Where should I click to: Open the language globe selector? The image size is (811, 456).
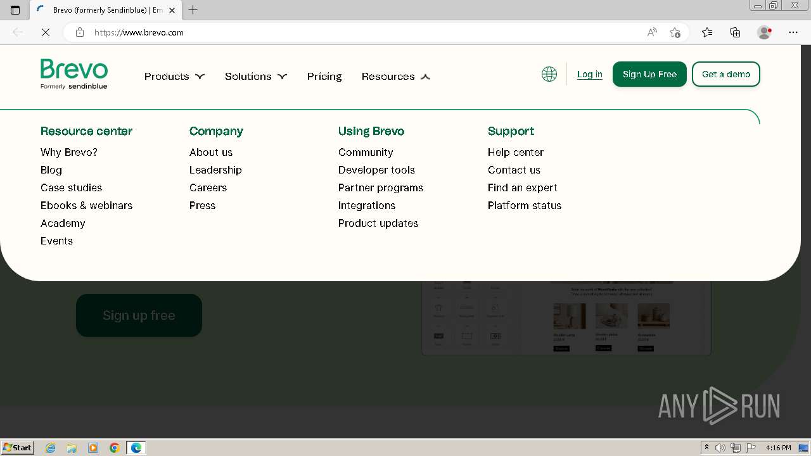549,74
